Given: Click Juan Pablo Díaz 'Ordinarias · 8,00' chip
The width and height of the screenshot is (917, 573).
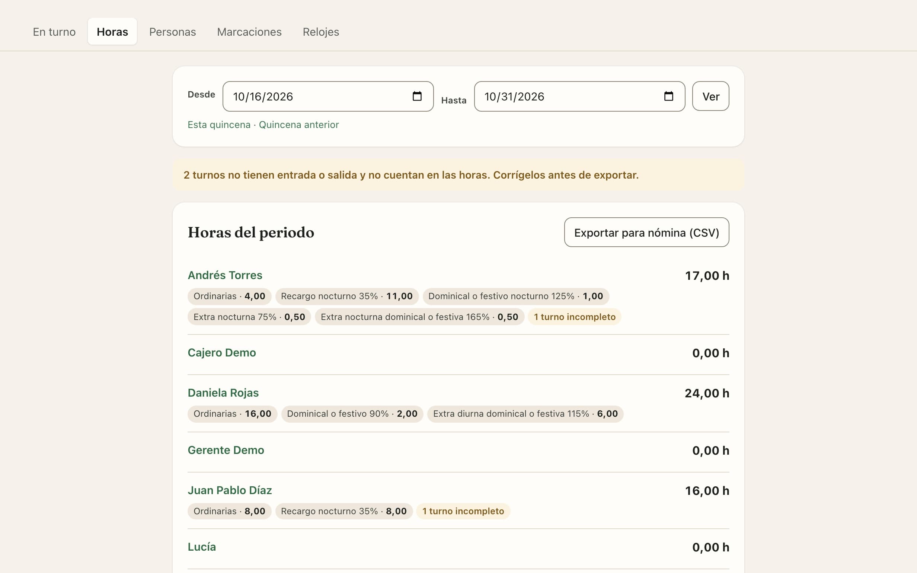Looking at the screenshot, I should point(229,511).
